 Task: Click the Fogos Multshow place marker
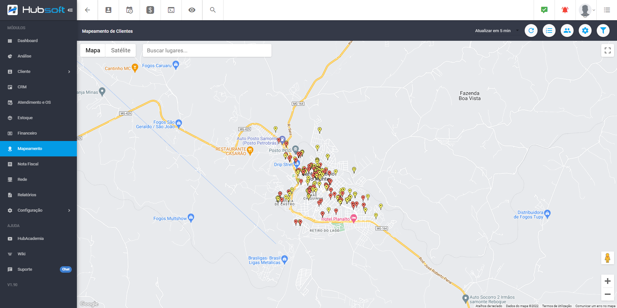pos(191,218)
